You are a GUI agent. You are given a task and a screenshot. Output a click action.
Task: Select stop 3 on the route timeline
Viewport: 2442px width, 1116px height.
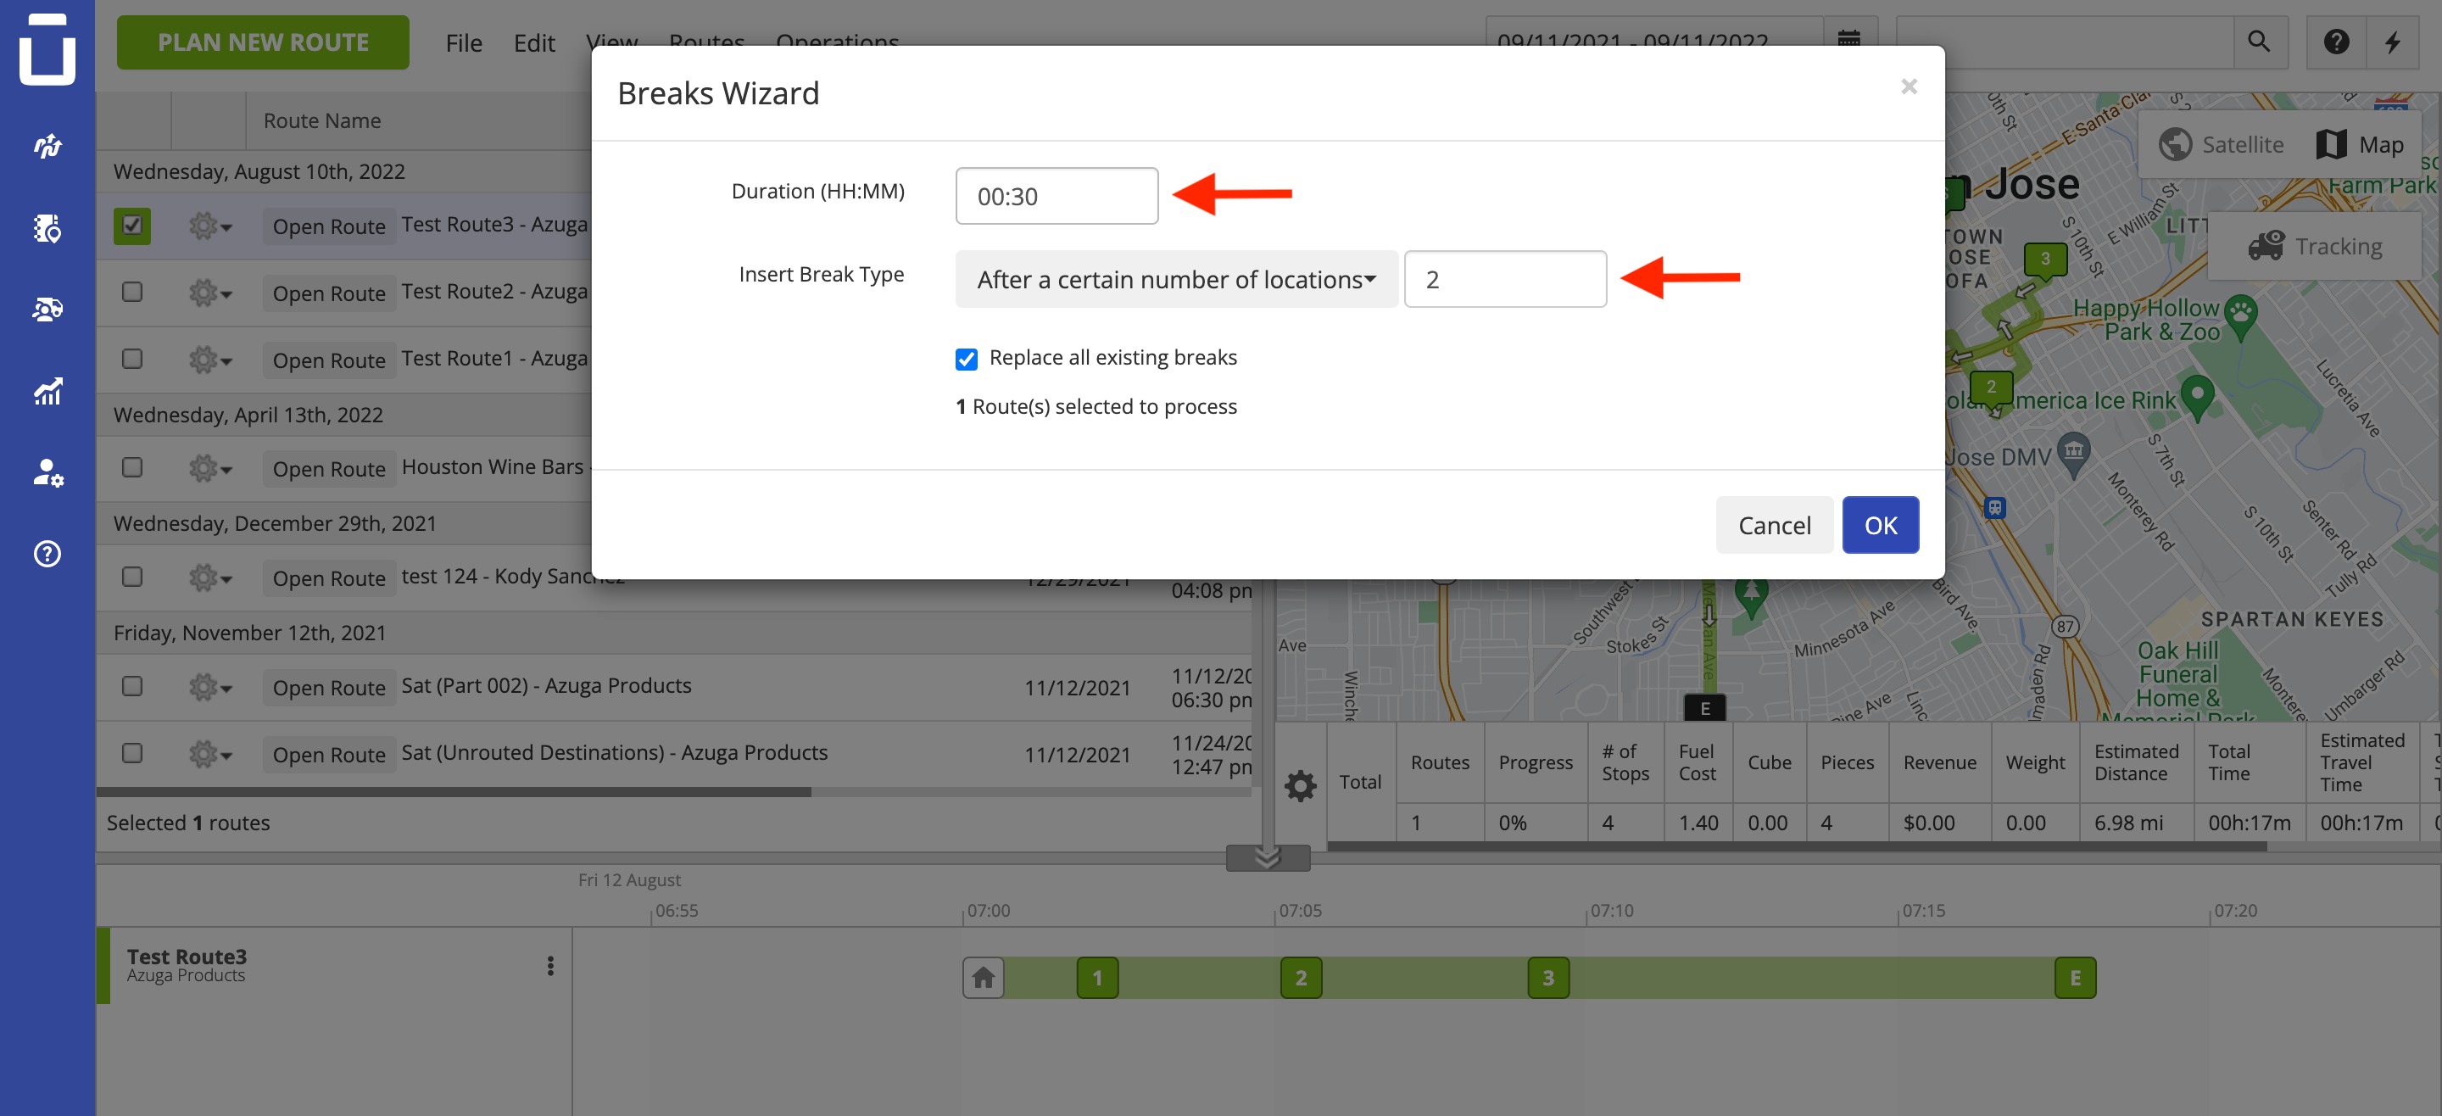(1548, 978)
